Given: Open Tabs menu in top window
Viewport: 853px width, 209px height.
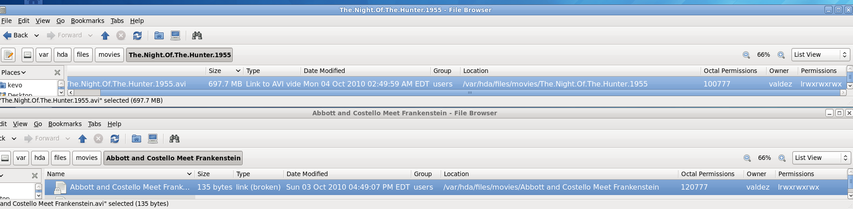Looking at the screenshot, I should click(117, 21).
